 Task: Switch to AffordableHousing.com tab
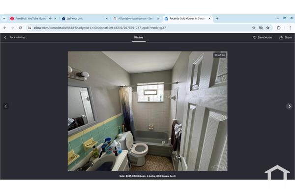click(x=136, y=19)
